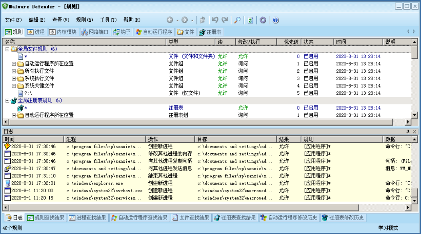421x234 pixels.
Task: Switch to the 钩子 tab
Action: click(x=122, y=32)
